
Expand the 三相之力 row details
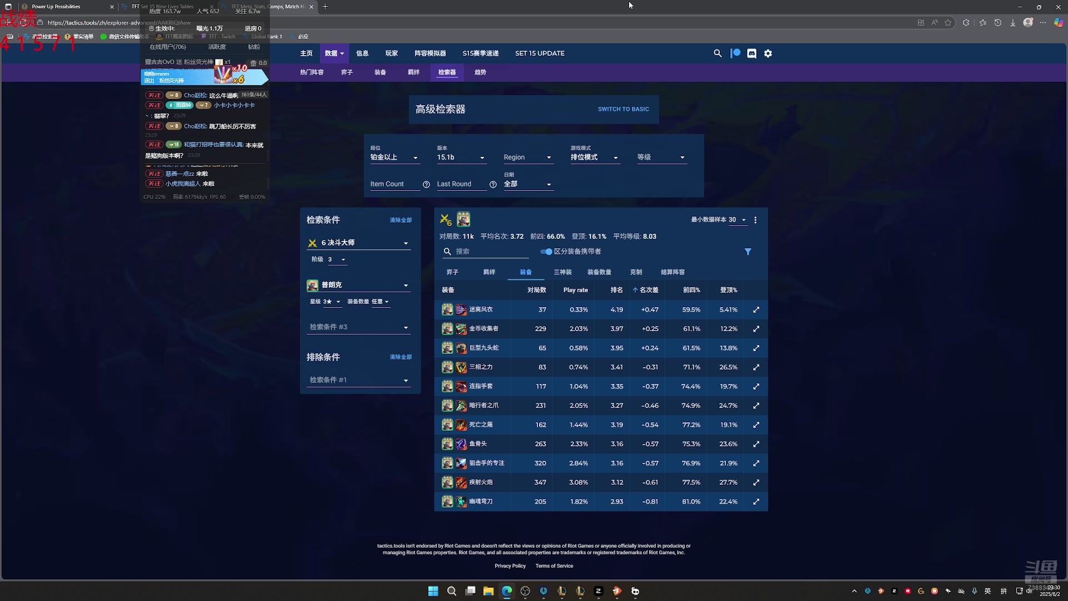coord(756,367)
